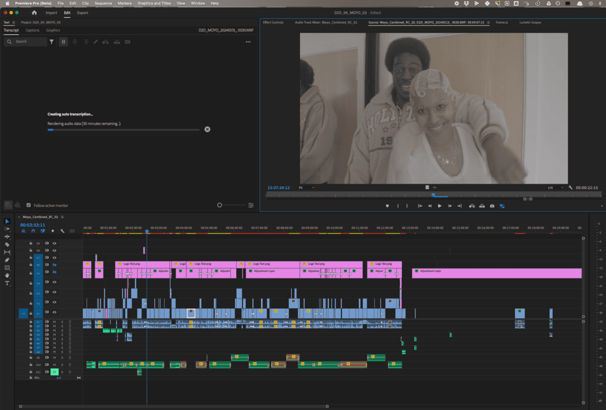
Task: Unmute audio track A11
Action: pos(54,372)
